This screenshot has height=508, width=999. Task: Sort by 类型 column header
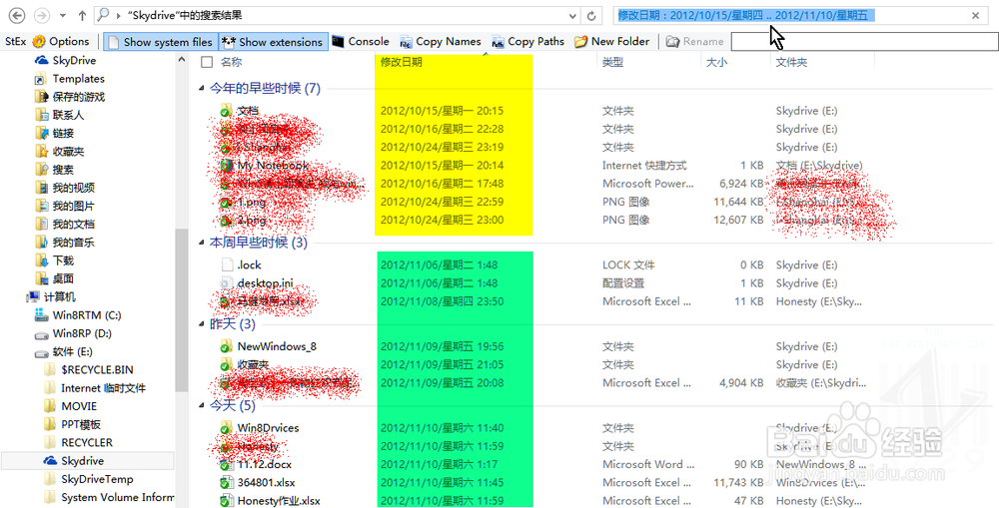click(x=613, y=62)
